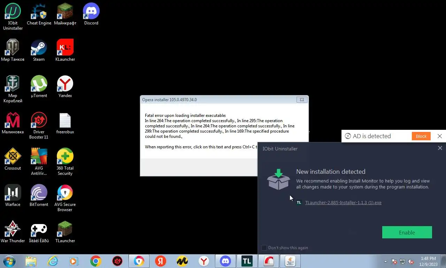Click the Opera installer title bar
Viewport: 446px width, 268px height.
tap(218, 99)
